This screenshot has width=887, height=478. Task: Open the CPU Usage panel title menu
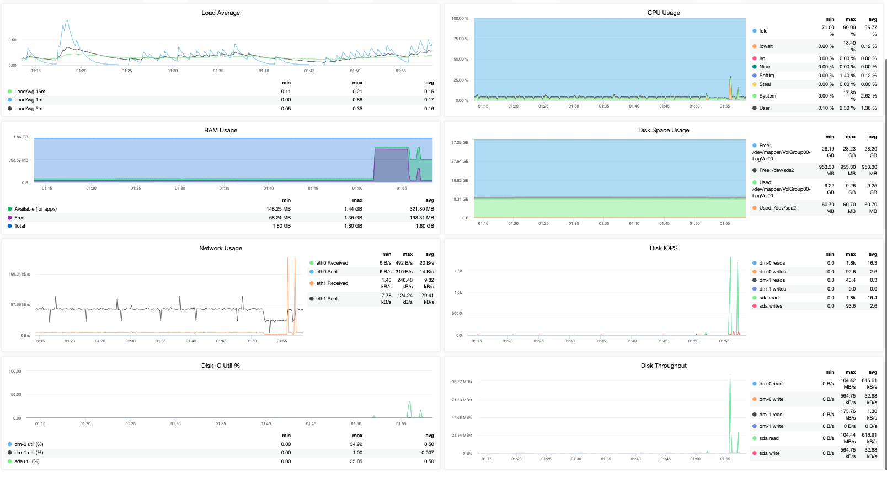coord(664,13)
